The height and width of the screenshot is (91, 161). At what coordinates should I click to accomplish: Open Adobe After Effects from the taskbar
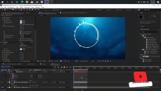tap(47, 2)
